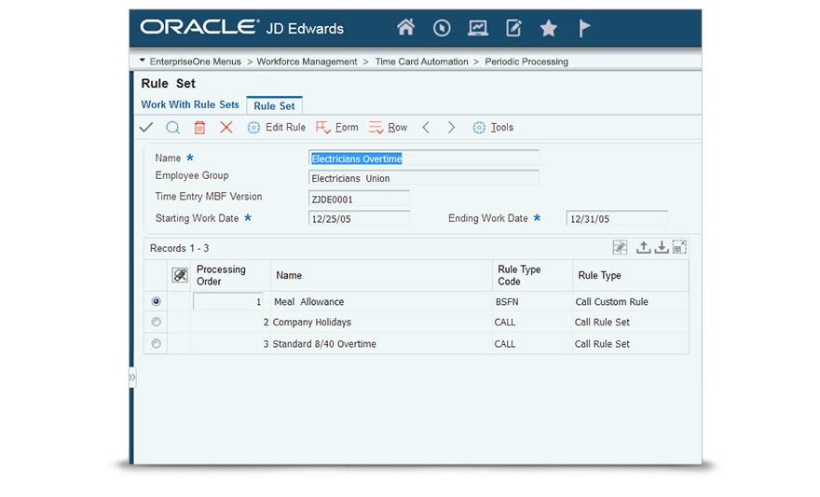Open EnterpriseOne Menus dropdown
The height and width of the screenshot is (497, 820).
pos(191,62)
